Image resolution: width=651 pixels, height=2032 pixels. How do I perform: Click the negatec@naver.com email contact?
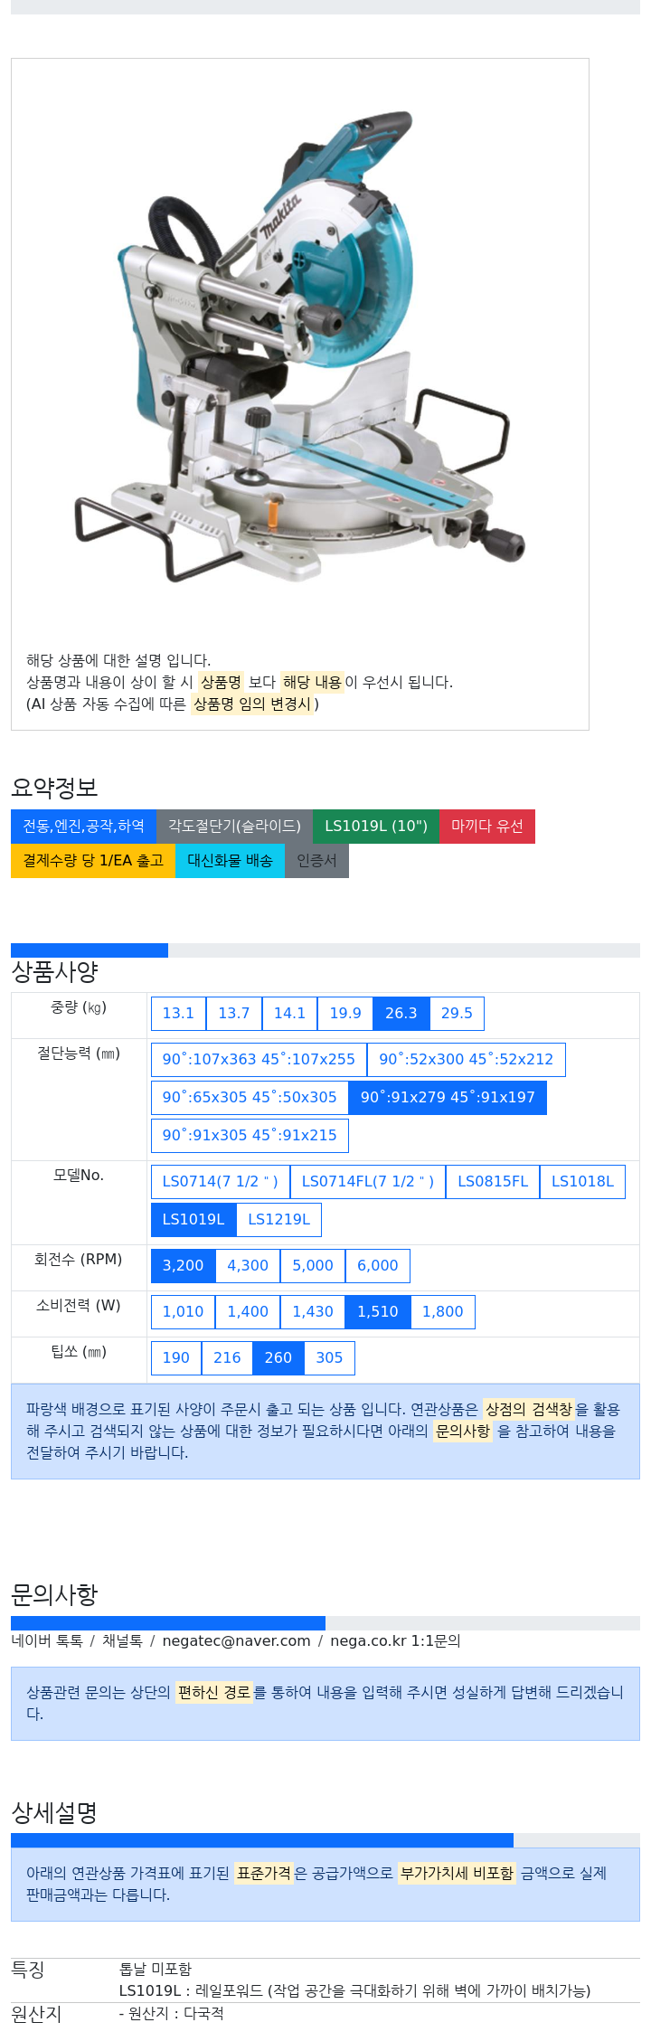pyautogui.click(x=236, y=1641)
